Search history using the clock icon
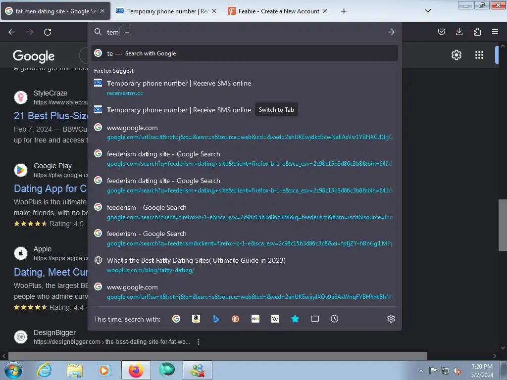The image size is (507, 380). (x=334, y=319)
